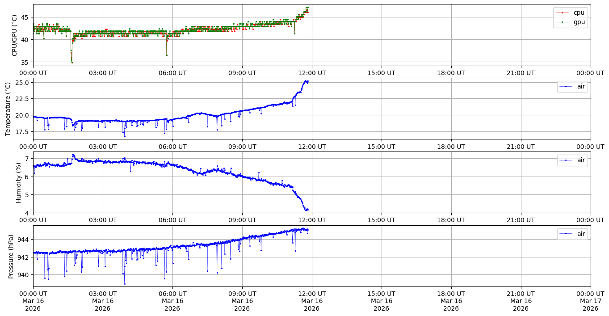Viewport: 609px width, 316px height.
Task: Click 18:00 UT tick under Humidity plot
Action: (x=451, y=220)
